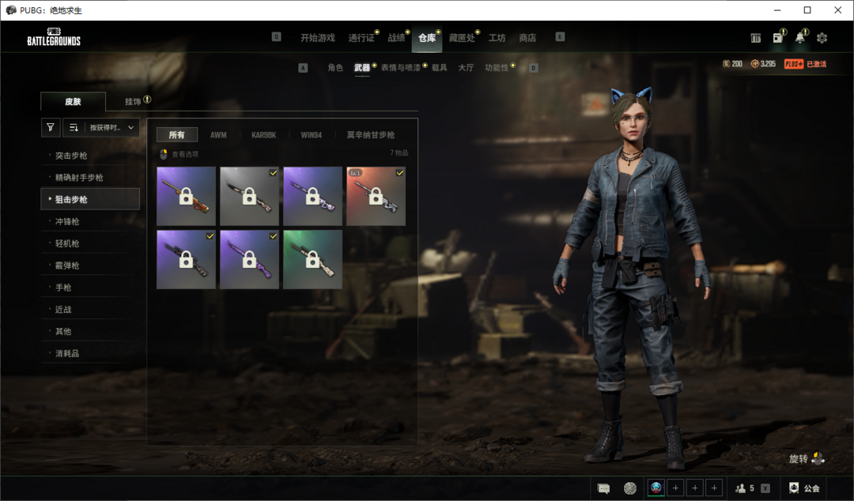854x501 pixels.
Task: Open the 商店 store menu
Action: point(527,38)
